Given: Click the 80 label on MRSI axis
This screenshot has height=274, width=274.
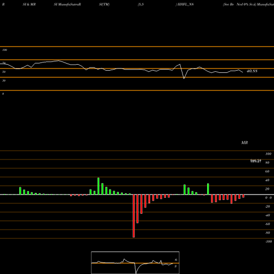Looking at the screenshot, I should pyautogui.click(x=267, y=163).
